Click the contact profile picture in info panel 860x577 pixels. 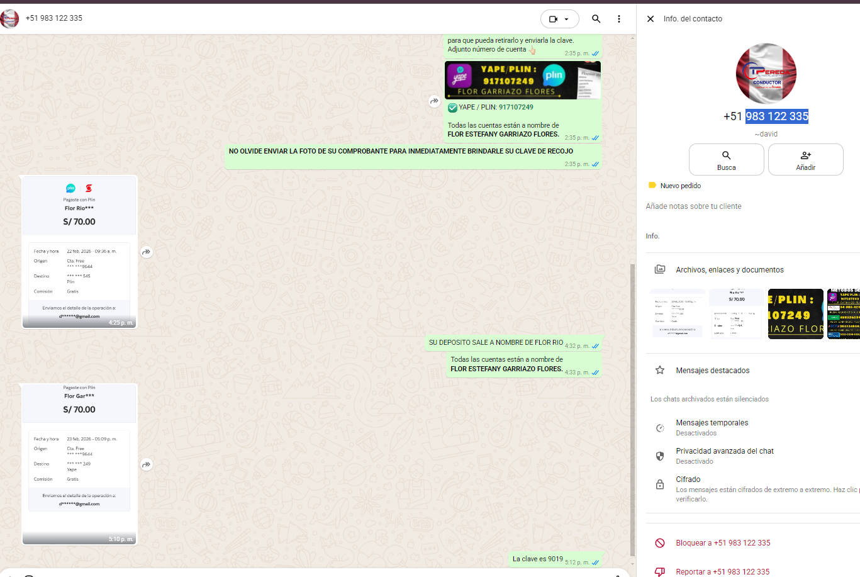point(766,74)
